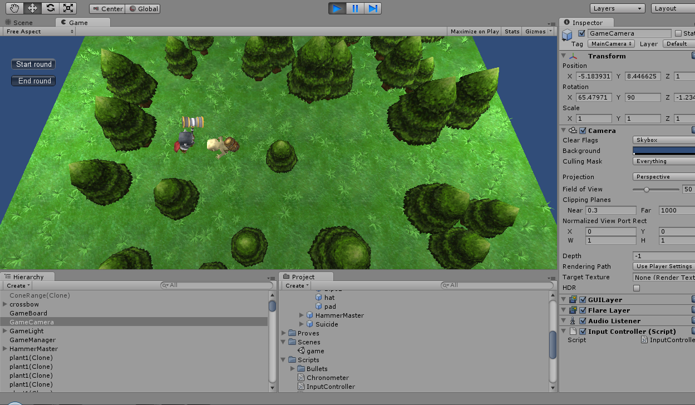
Task: Open the Layers dropdown
Action: coord(617,8)
